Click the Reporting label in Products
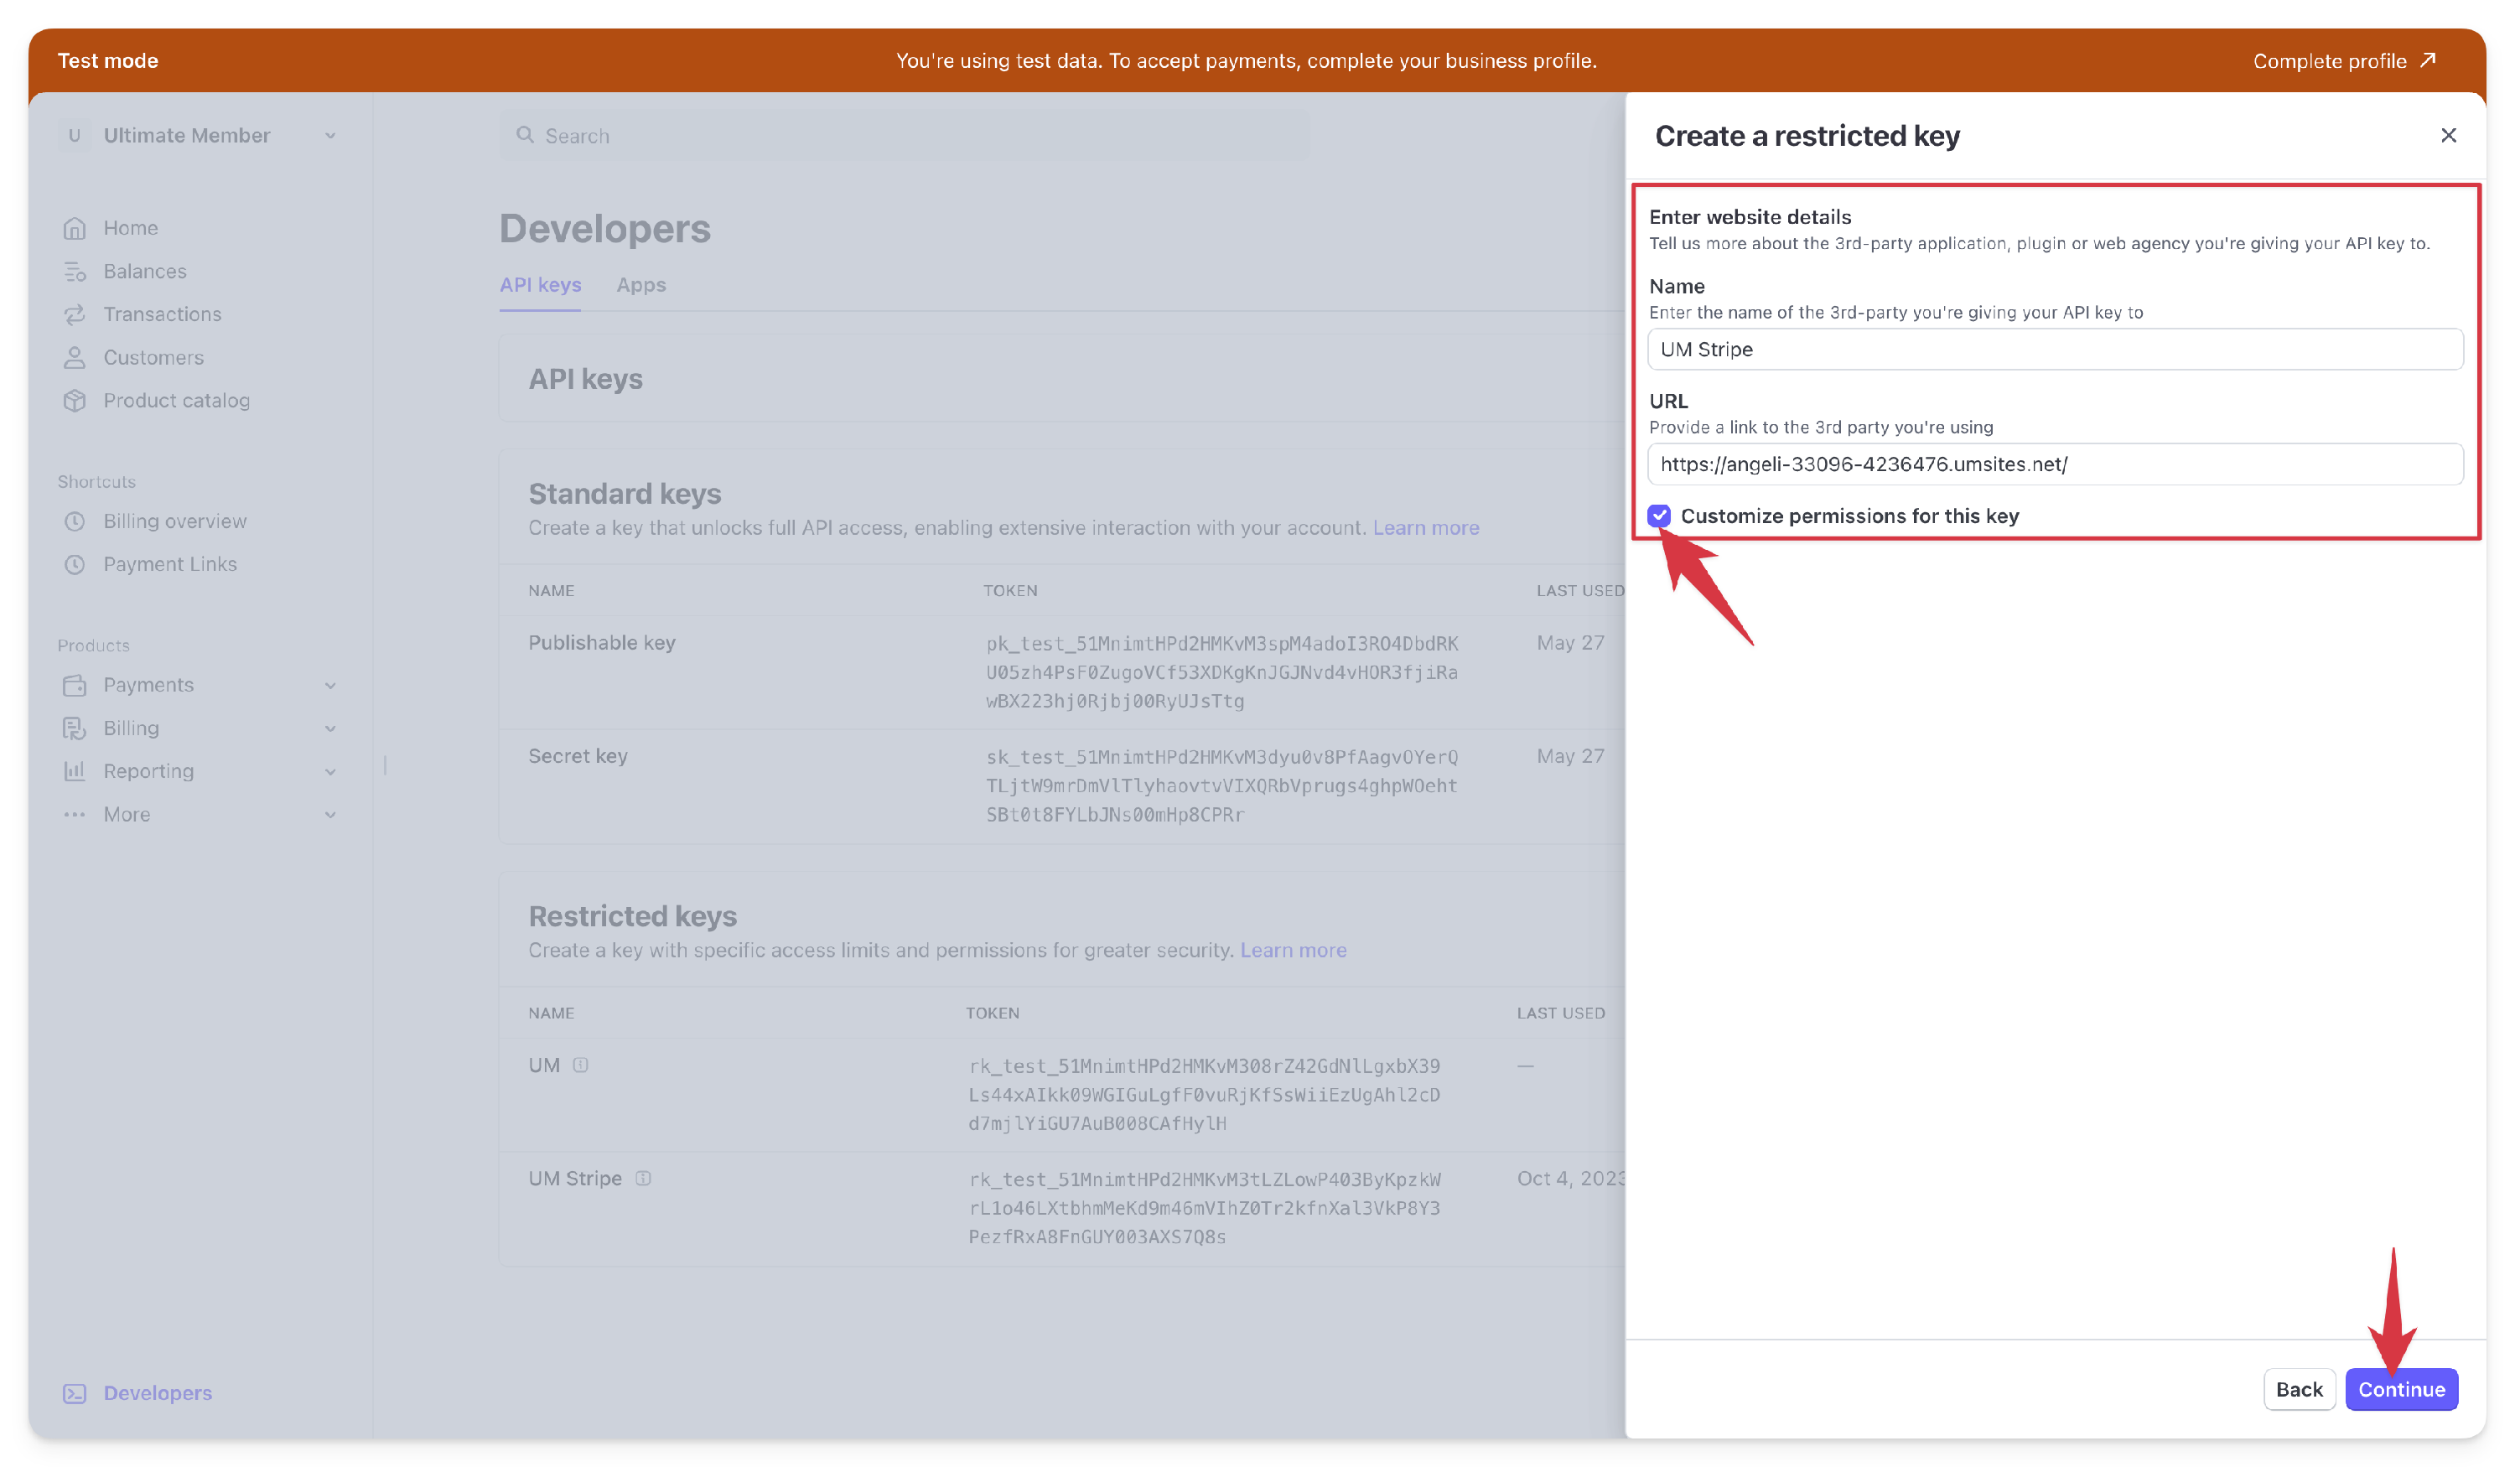The image size is (2515, 1467). 148,770
